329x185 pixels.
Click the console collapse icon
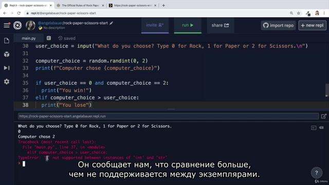click(x=314, y=128)
